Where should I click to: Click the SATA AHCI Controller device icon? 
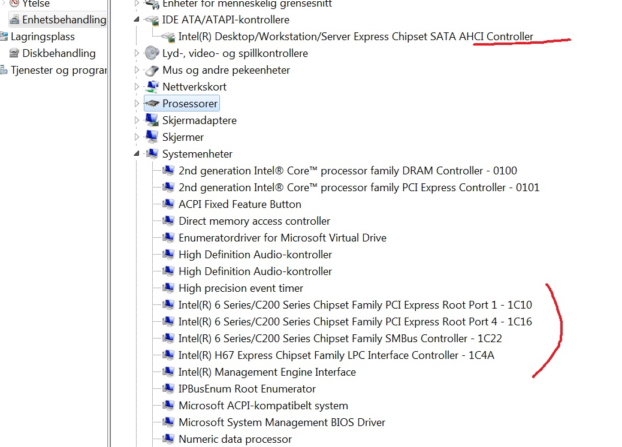(x=168, y=37)
